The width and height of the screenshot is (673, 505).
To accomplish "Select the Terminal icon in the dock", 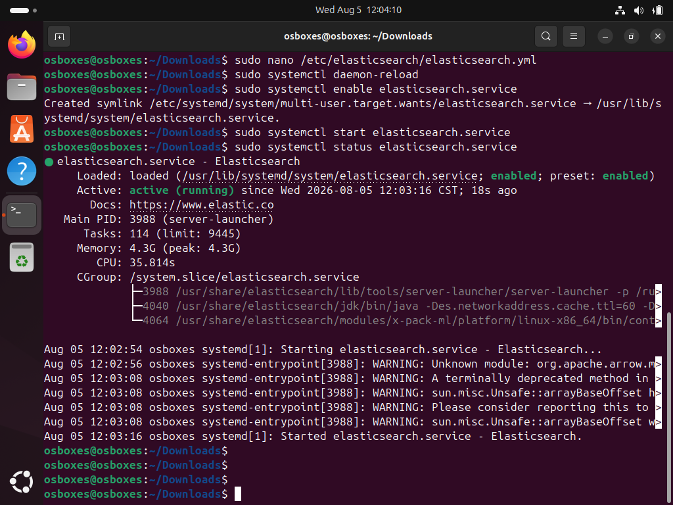I will pos(22,215).
